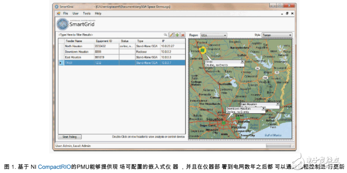This screenshot has height=173, width=347.
Task: Close the East Houston map callout
Action: click(x=277, y=104)
